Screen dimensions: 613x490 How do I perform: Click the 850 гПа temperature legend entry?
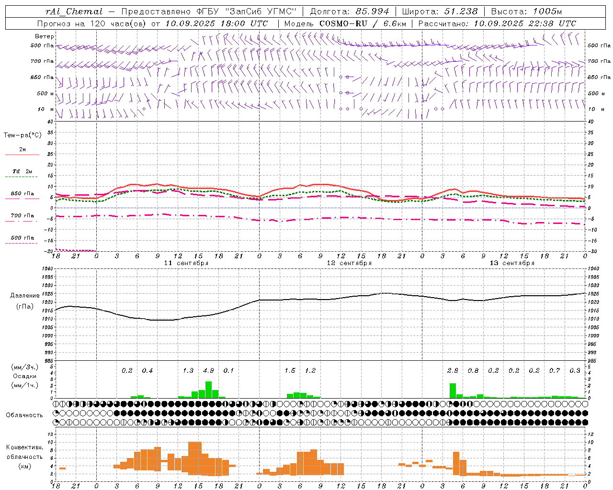pos(22,194)
